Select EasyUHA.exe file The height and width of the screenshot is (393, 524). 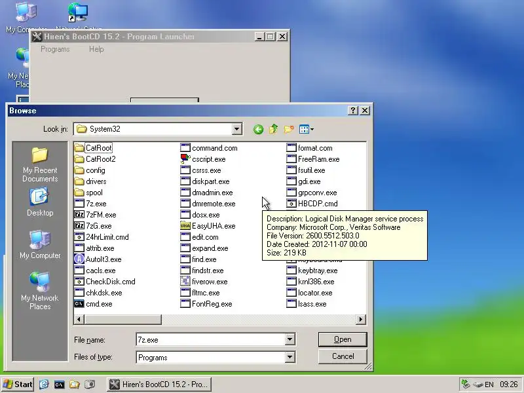pos(208,226)
